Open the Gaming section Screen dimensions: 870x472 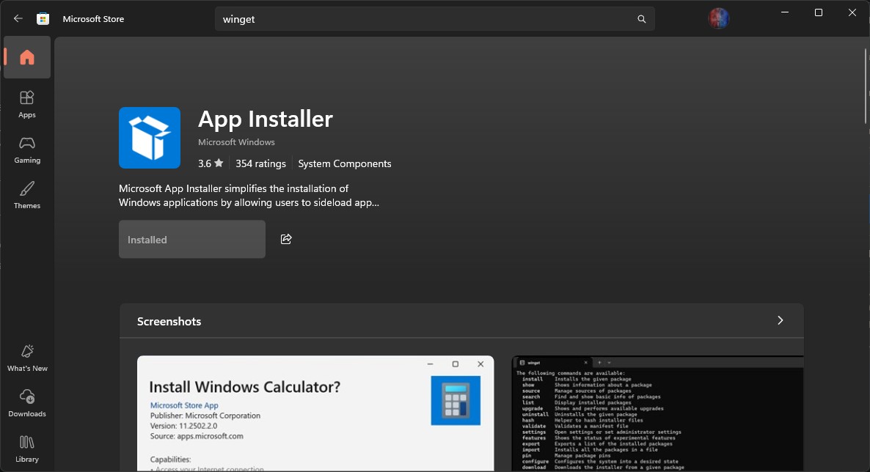27,149
